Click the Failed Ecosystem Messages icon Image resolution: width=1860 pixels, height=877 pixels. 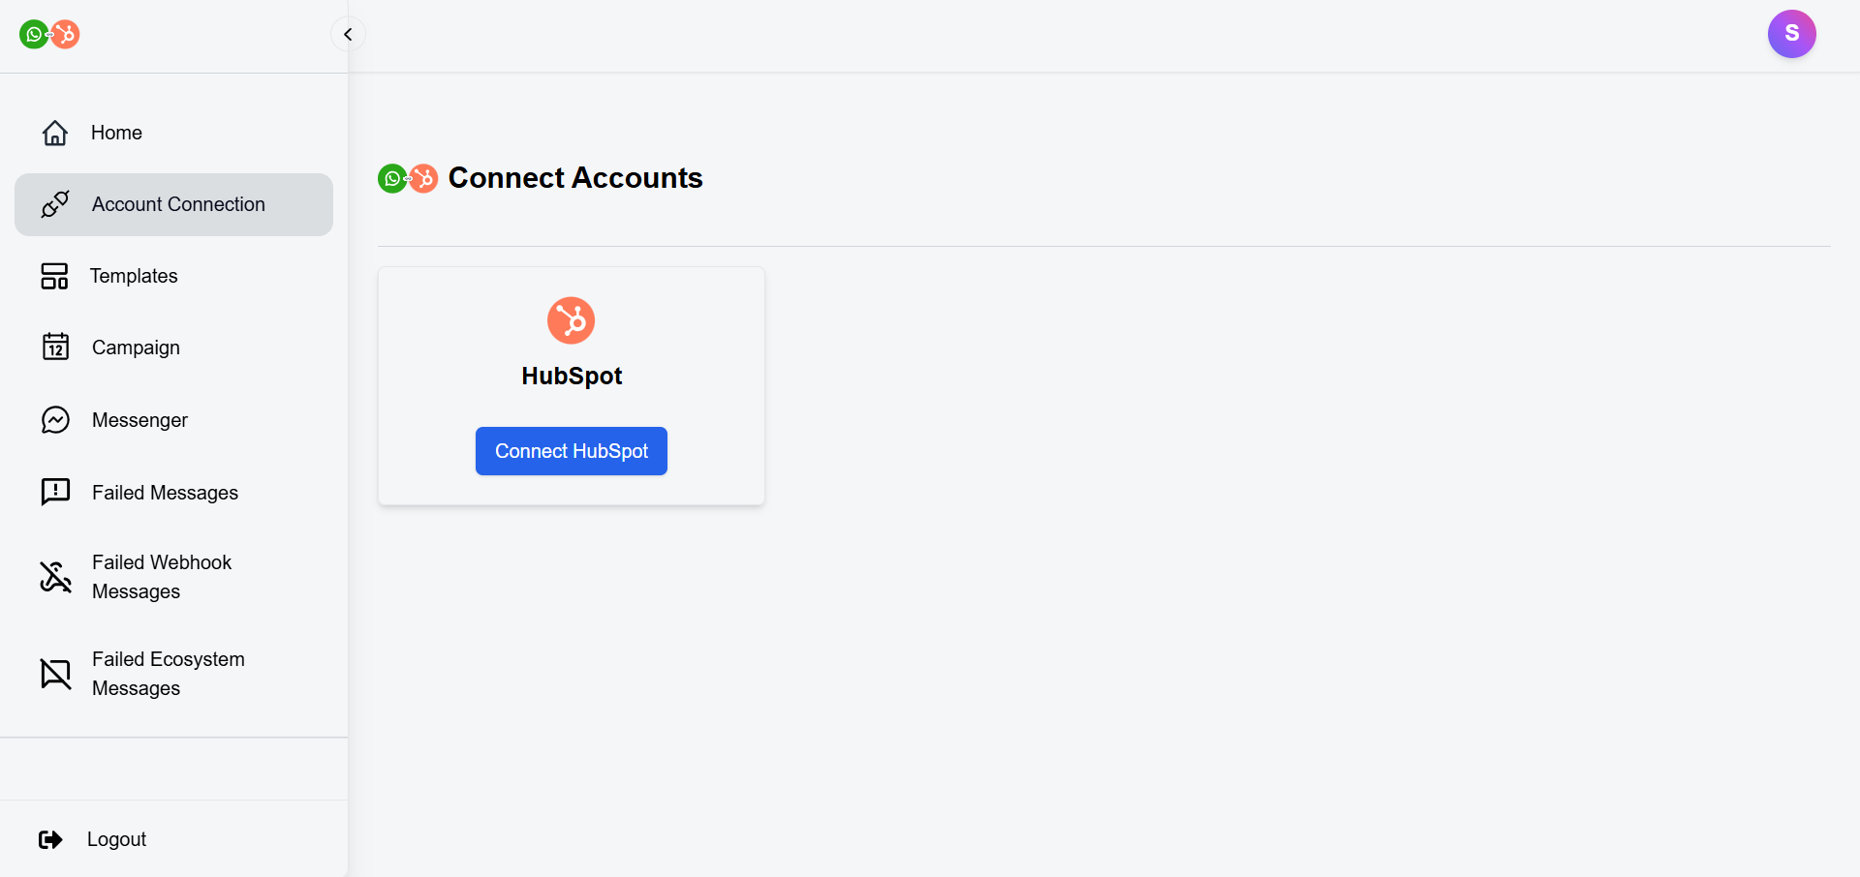coord(55,674)
